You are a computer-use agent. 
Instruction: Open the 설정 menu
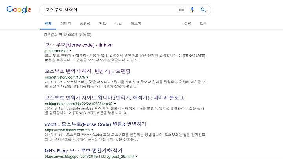pyautogui.click(x=187, y=24)
